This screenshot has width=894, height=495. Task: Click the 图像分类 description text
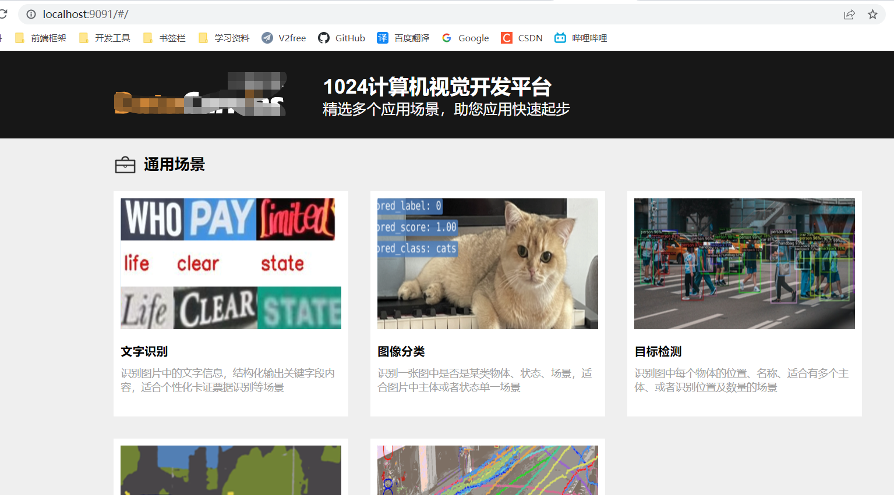click(485, 380)
